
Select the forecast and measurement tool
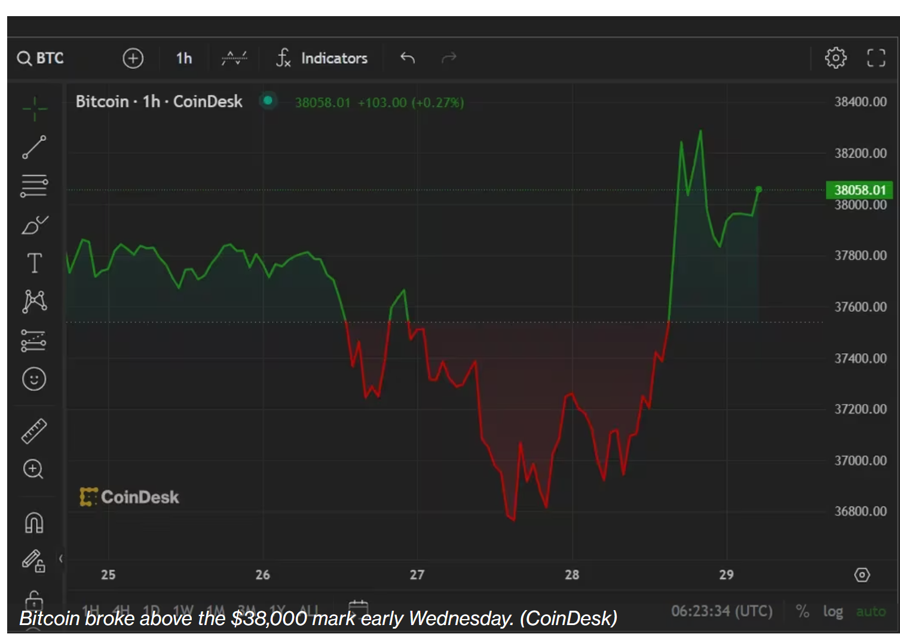34,341
